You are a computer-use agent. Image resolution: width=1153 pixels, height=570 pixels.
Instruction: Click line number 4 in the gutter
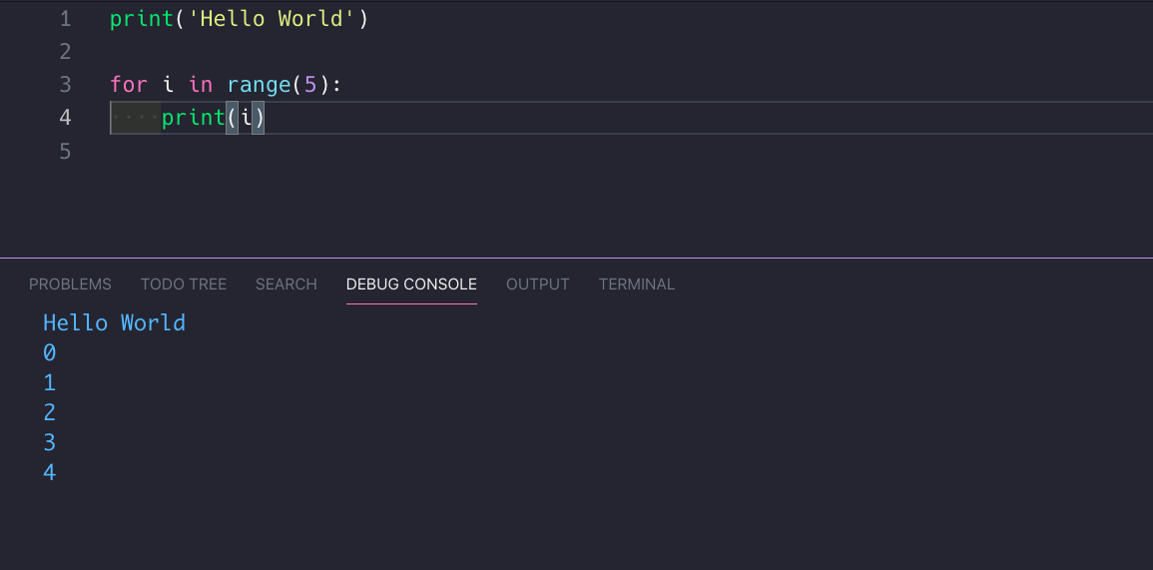(65, 118)
